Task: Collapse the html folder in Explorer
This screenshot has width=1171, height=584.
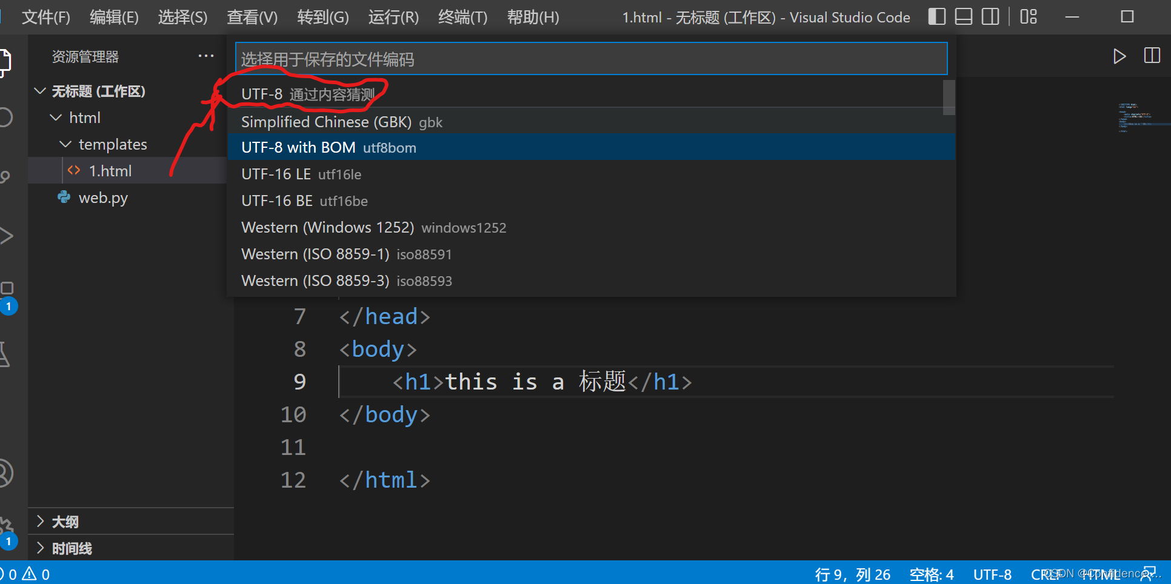Action: (56, 117)
